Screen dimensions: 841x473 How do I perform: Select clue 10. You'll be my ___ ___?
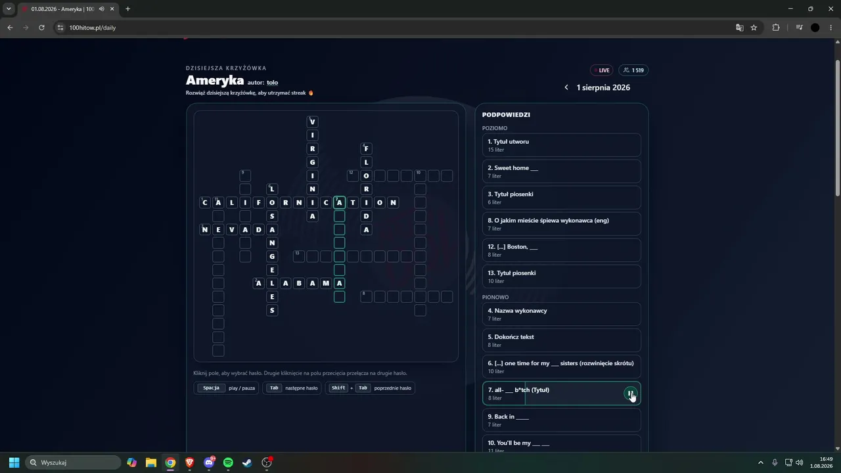(561, 444)
